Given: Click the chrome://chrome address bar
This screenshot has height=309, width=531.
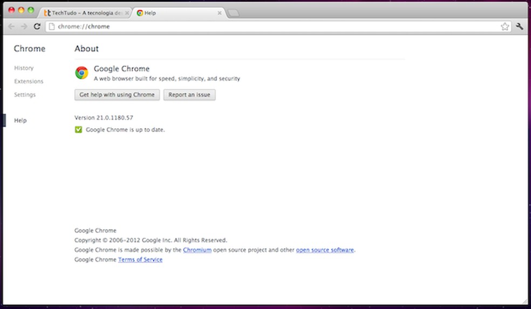Looking at the screenshot, I should [278, 26].
